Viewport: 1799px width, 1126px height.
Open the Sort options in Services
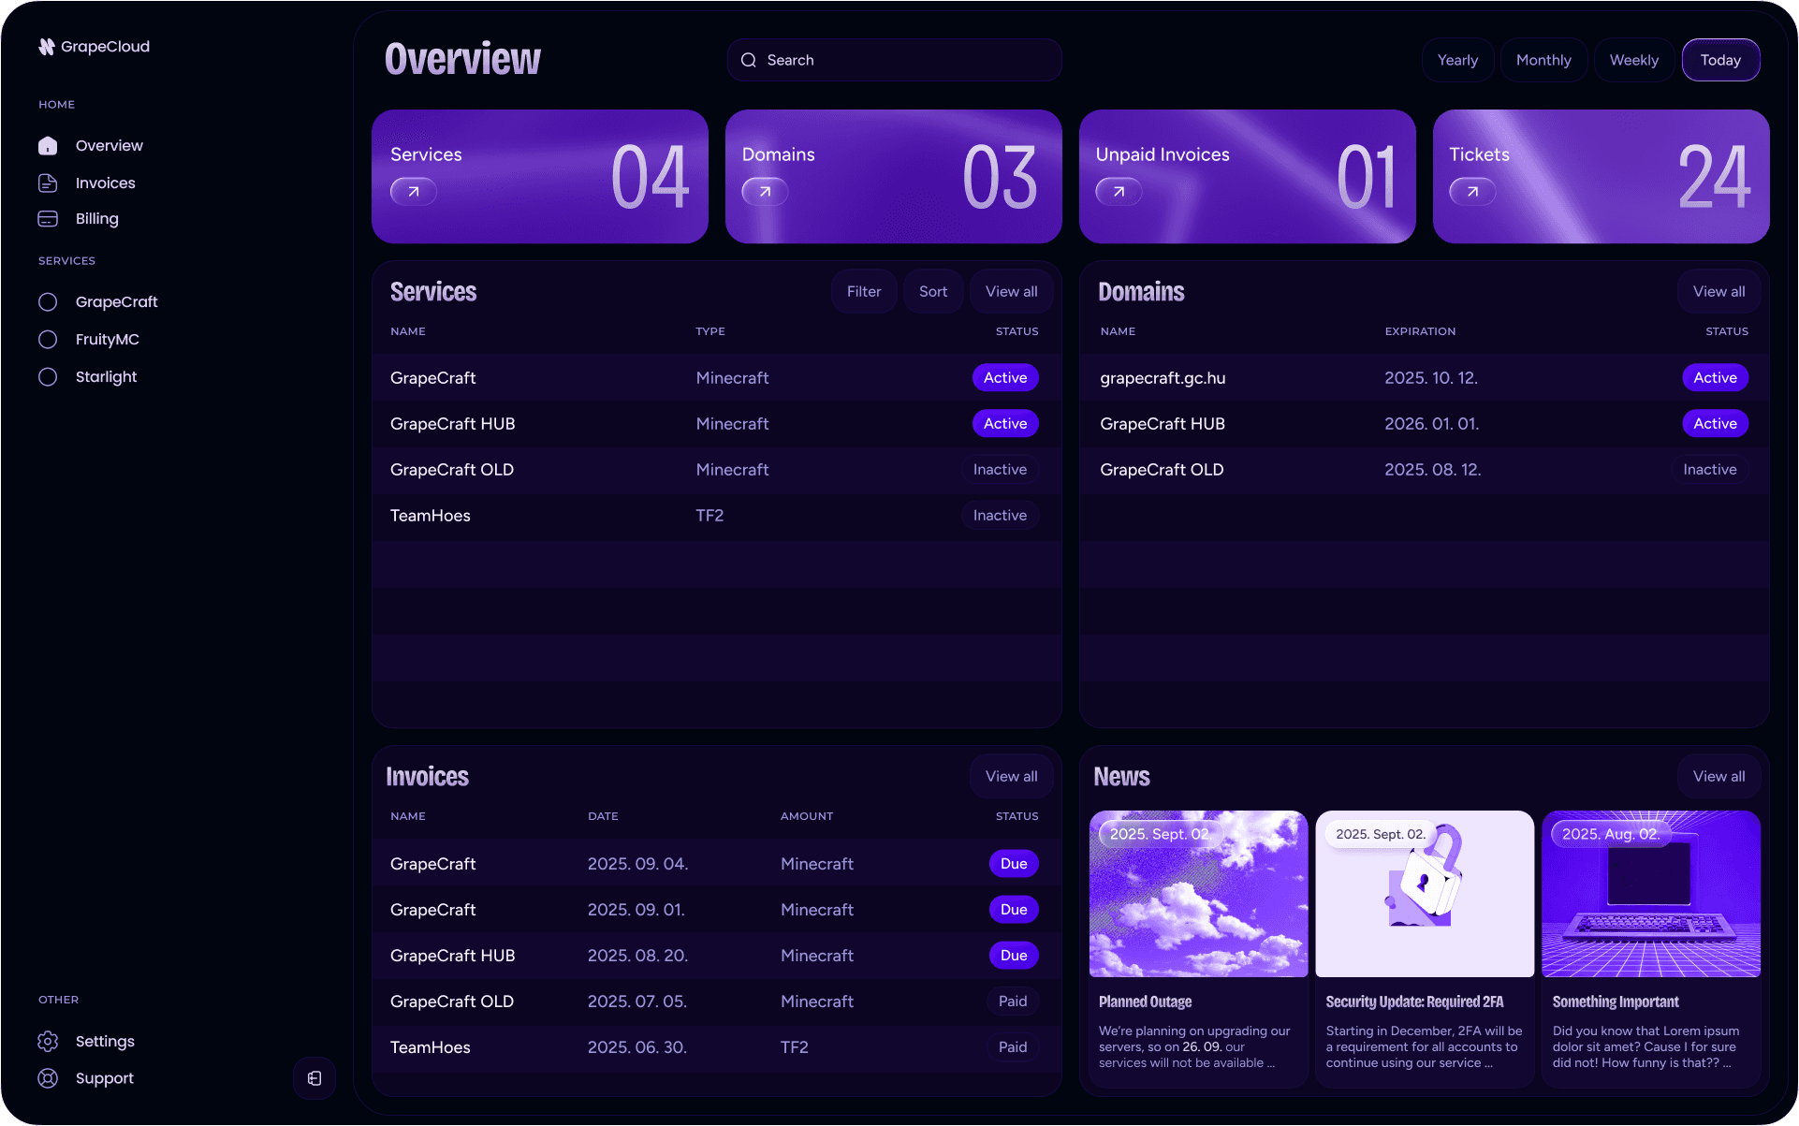tap(932, 292)
